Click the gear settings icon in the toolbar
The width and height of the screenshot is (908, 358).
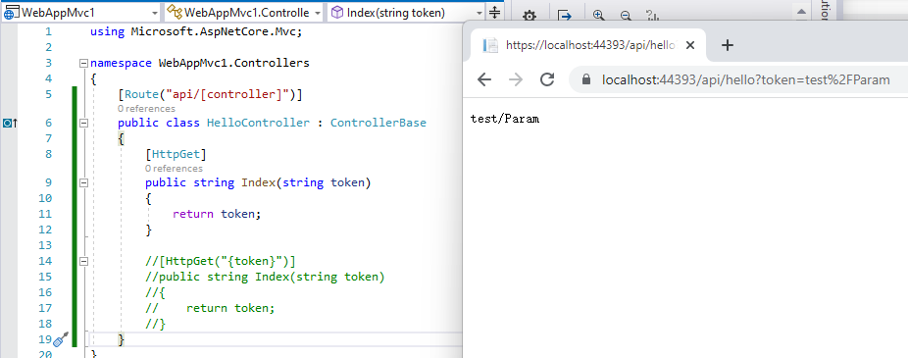pyautogui.click(x=529, y=16)
